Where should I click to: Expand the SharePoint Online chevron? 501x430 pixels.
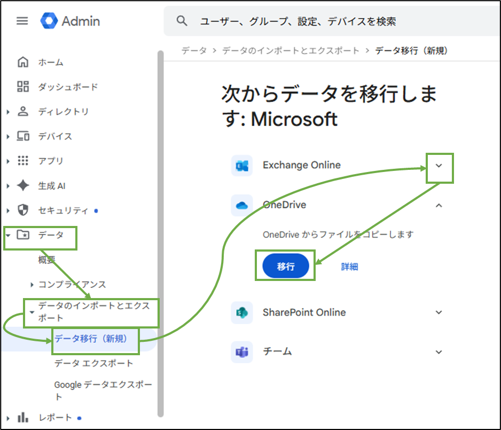click(439, 312)
